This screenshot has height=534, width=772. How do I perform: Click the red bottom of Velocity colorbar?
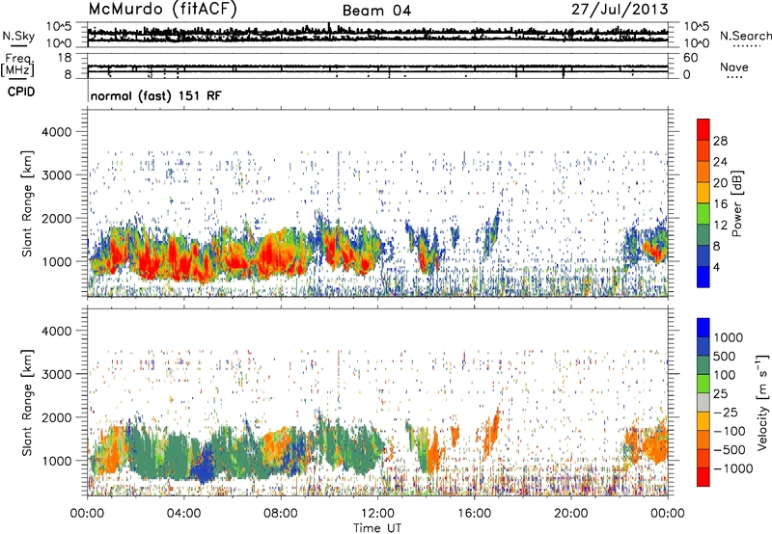pos(703,477)
